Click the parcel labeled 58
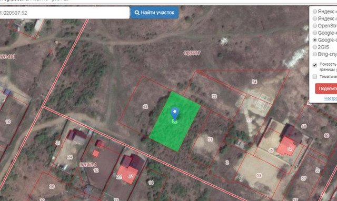 (x=259, y=175)
